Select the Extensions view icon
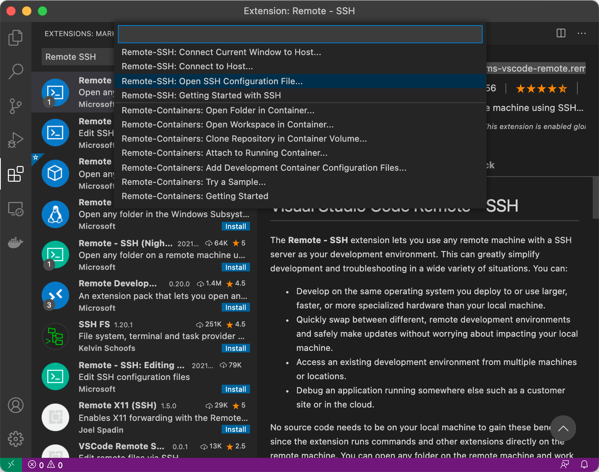The image size is (599, 472). click(x=15, y=174)
